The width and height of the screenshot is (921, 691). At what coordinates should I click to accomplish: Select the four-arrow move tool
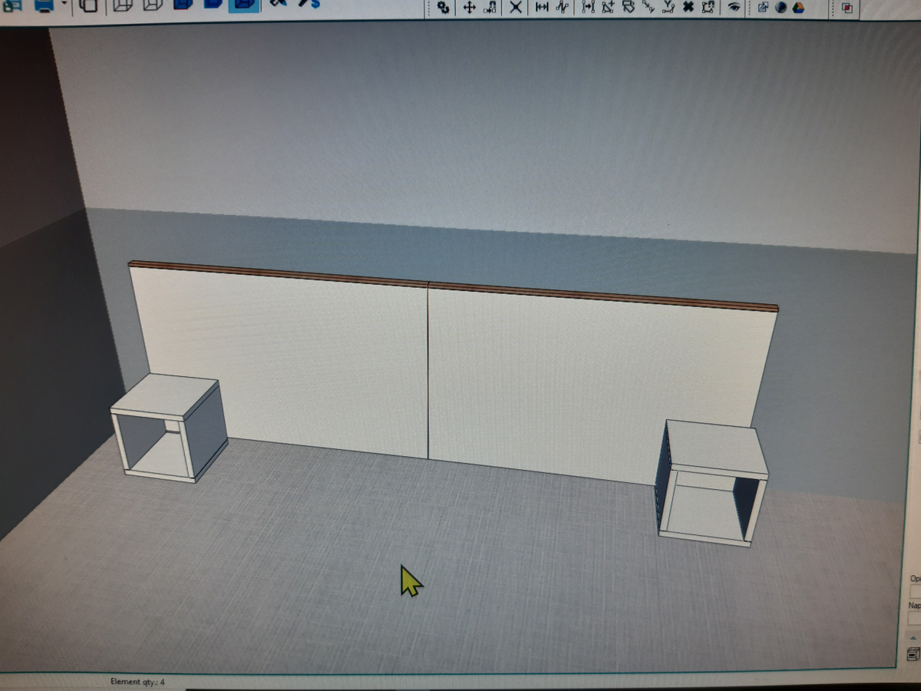[468, 8]
